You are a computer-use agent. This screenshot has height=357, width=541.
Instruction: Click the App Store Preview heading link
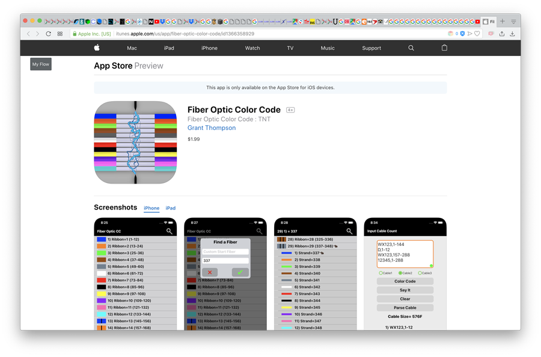click(x=129, y=66)
